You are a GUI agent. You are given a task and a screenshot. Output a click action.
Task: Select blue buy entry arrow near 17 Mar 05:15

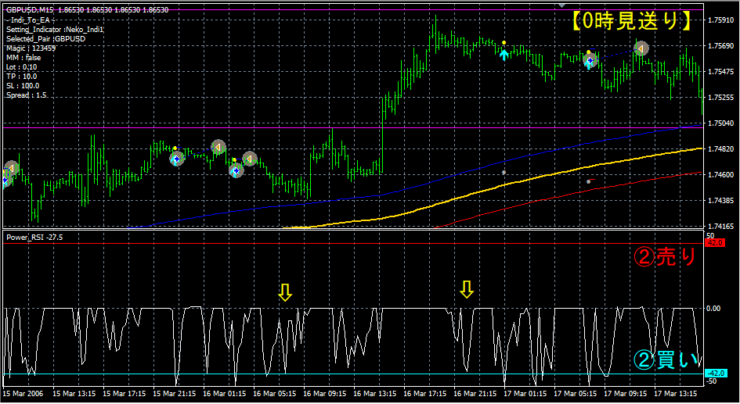590,61
